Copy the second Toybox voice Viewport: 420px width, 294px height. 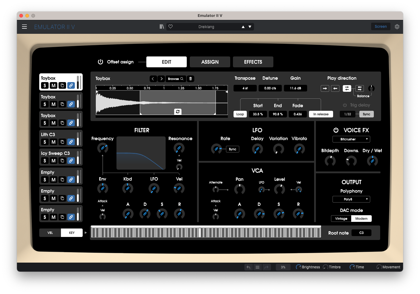62,104
